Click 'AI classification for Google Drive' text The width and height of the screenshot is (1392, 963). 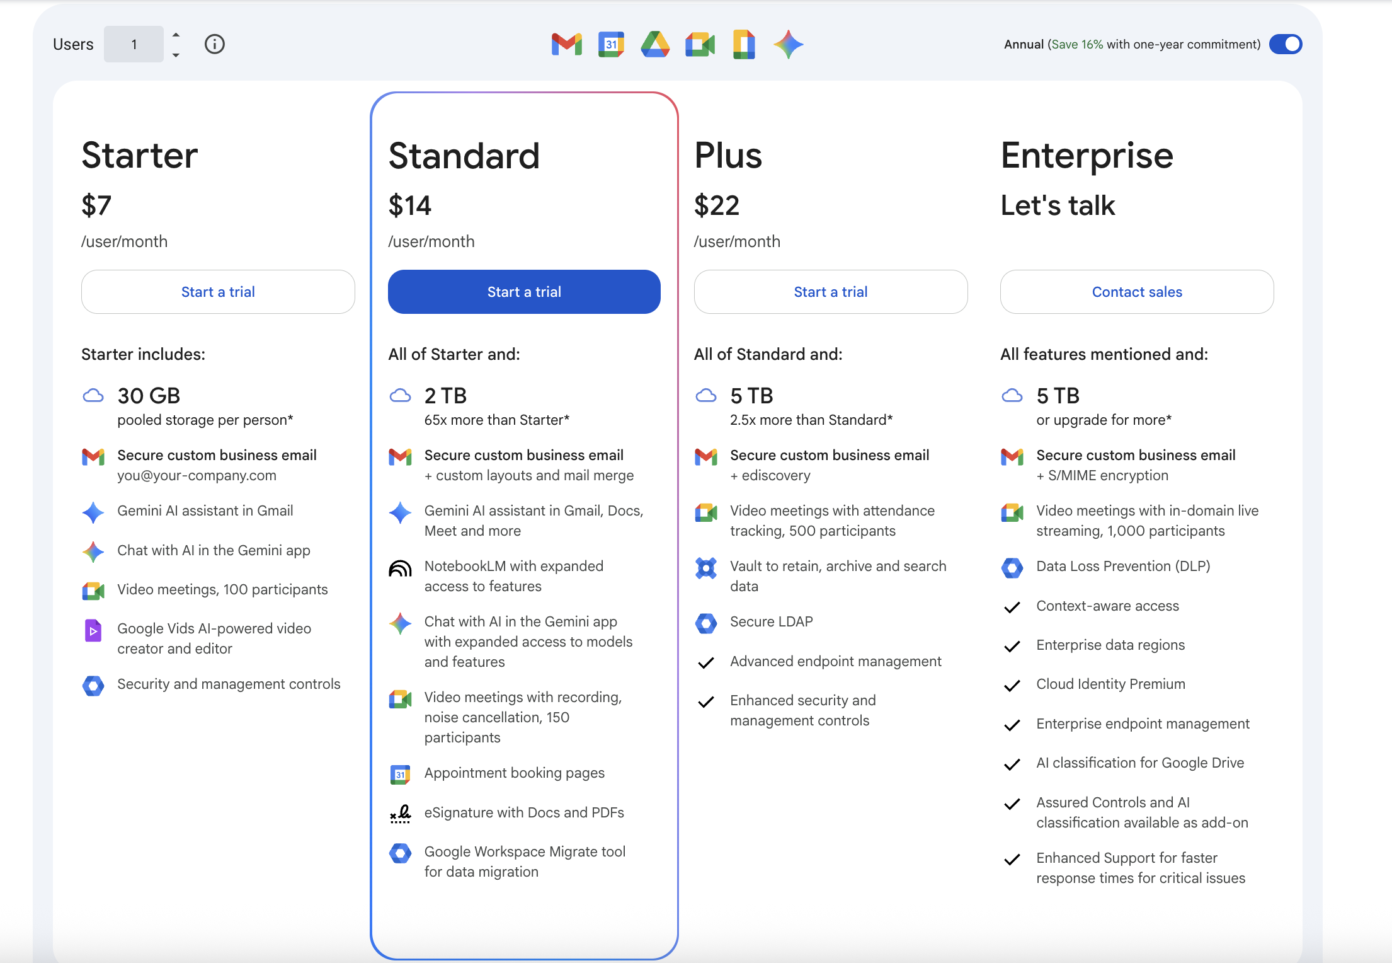(x=1141, y=763)
